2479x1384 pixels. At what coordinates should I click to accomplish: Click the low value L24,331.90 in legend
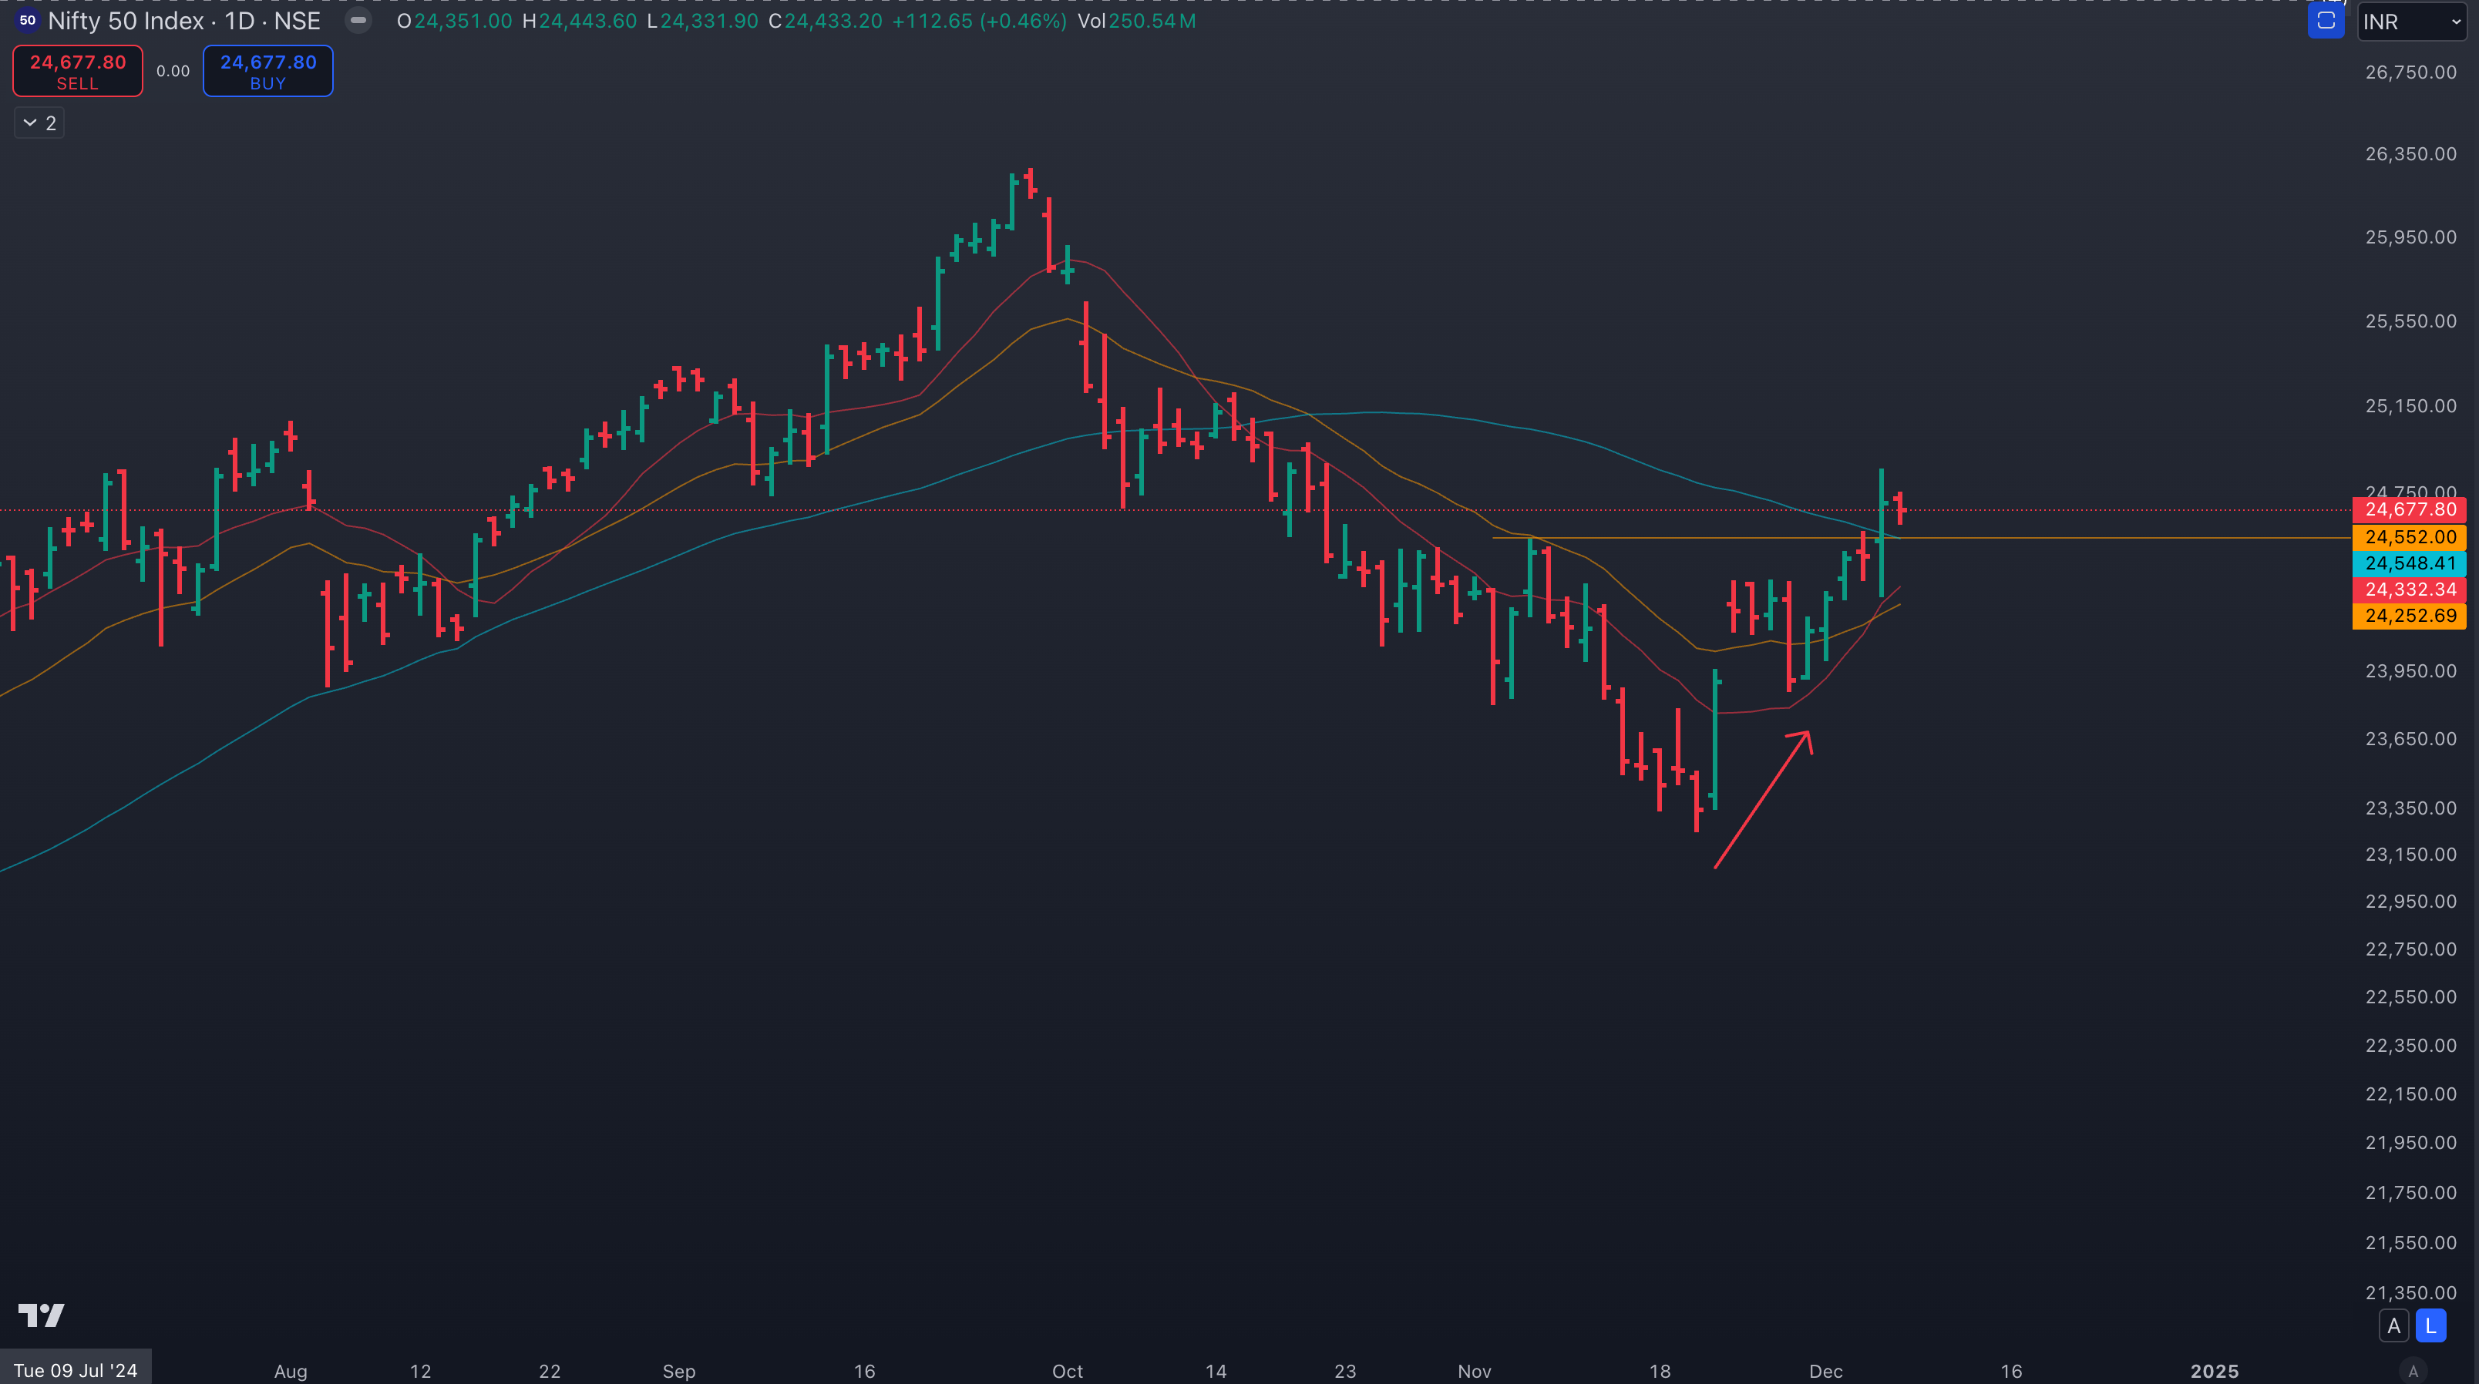[701, 21]
